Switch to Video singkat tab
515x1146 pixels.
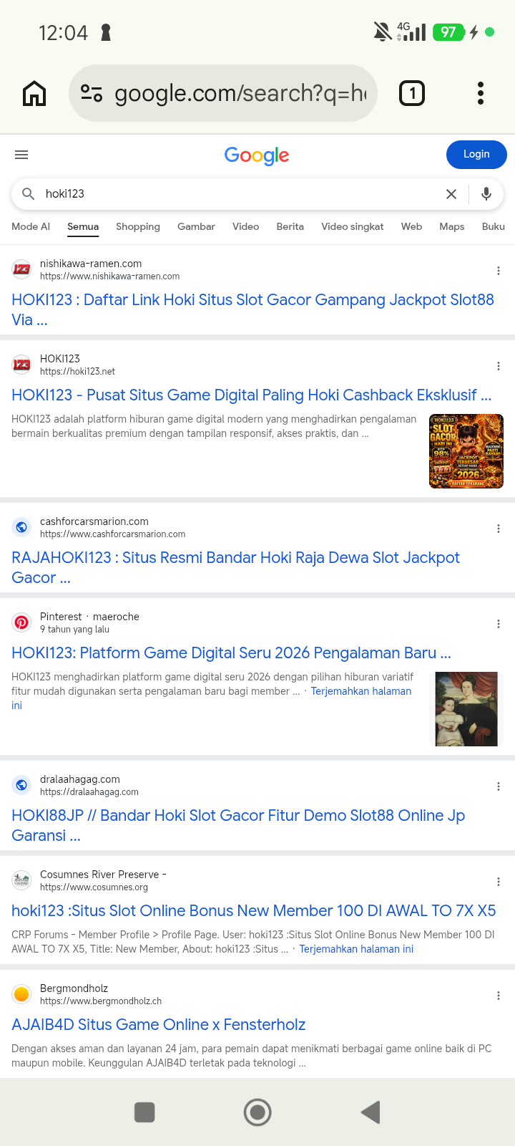click(352, 226)
